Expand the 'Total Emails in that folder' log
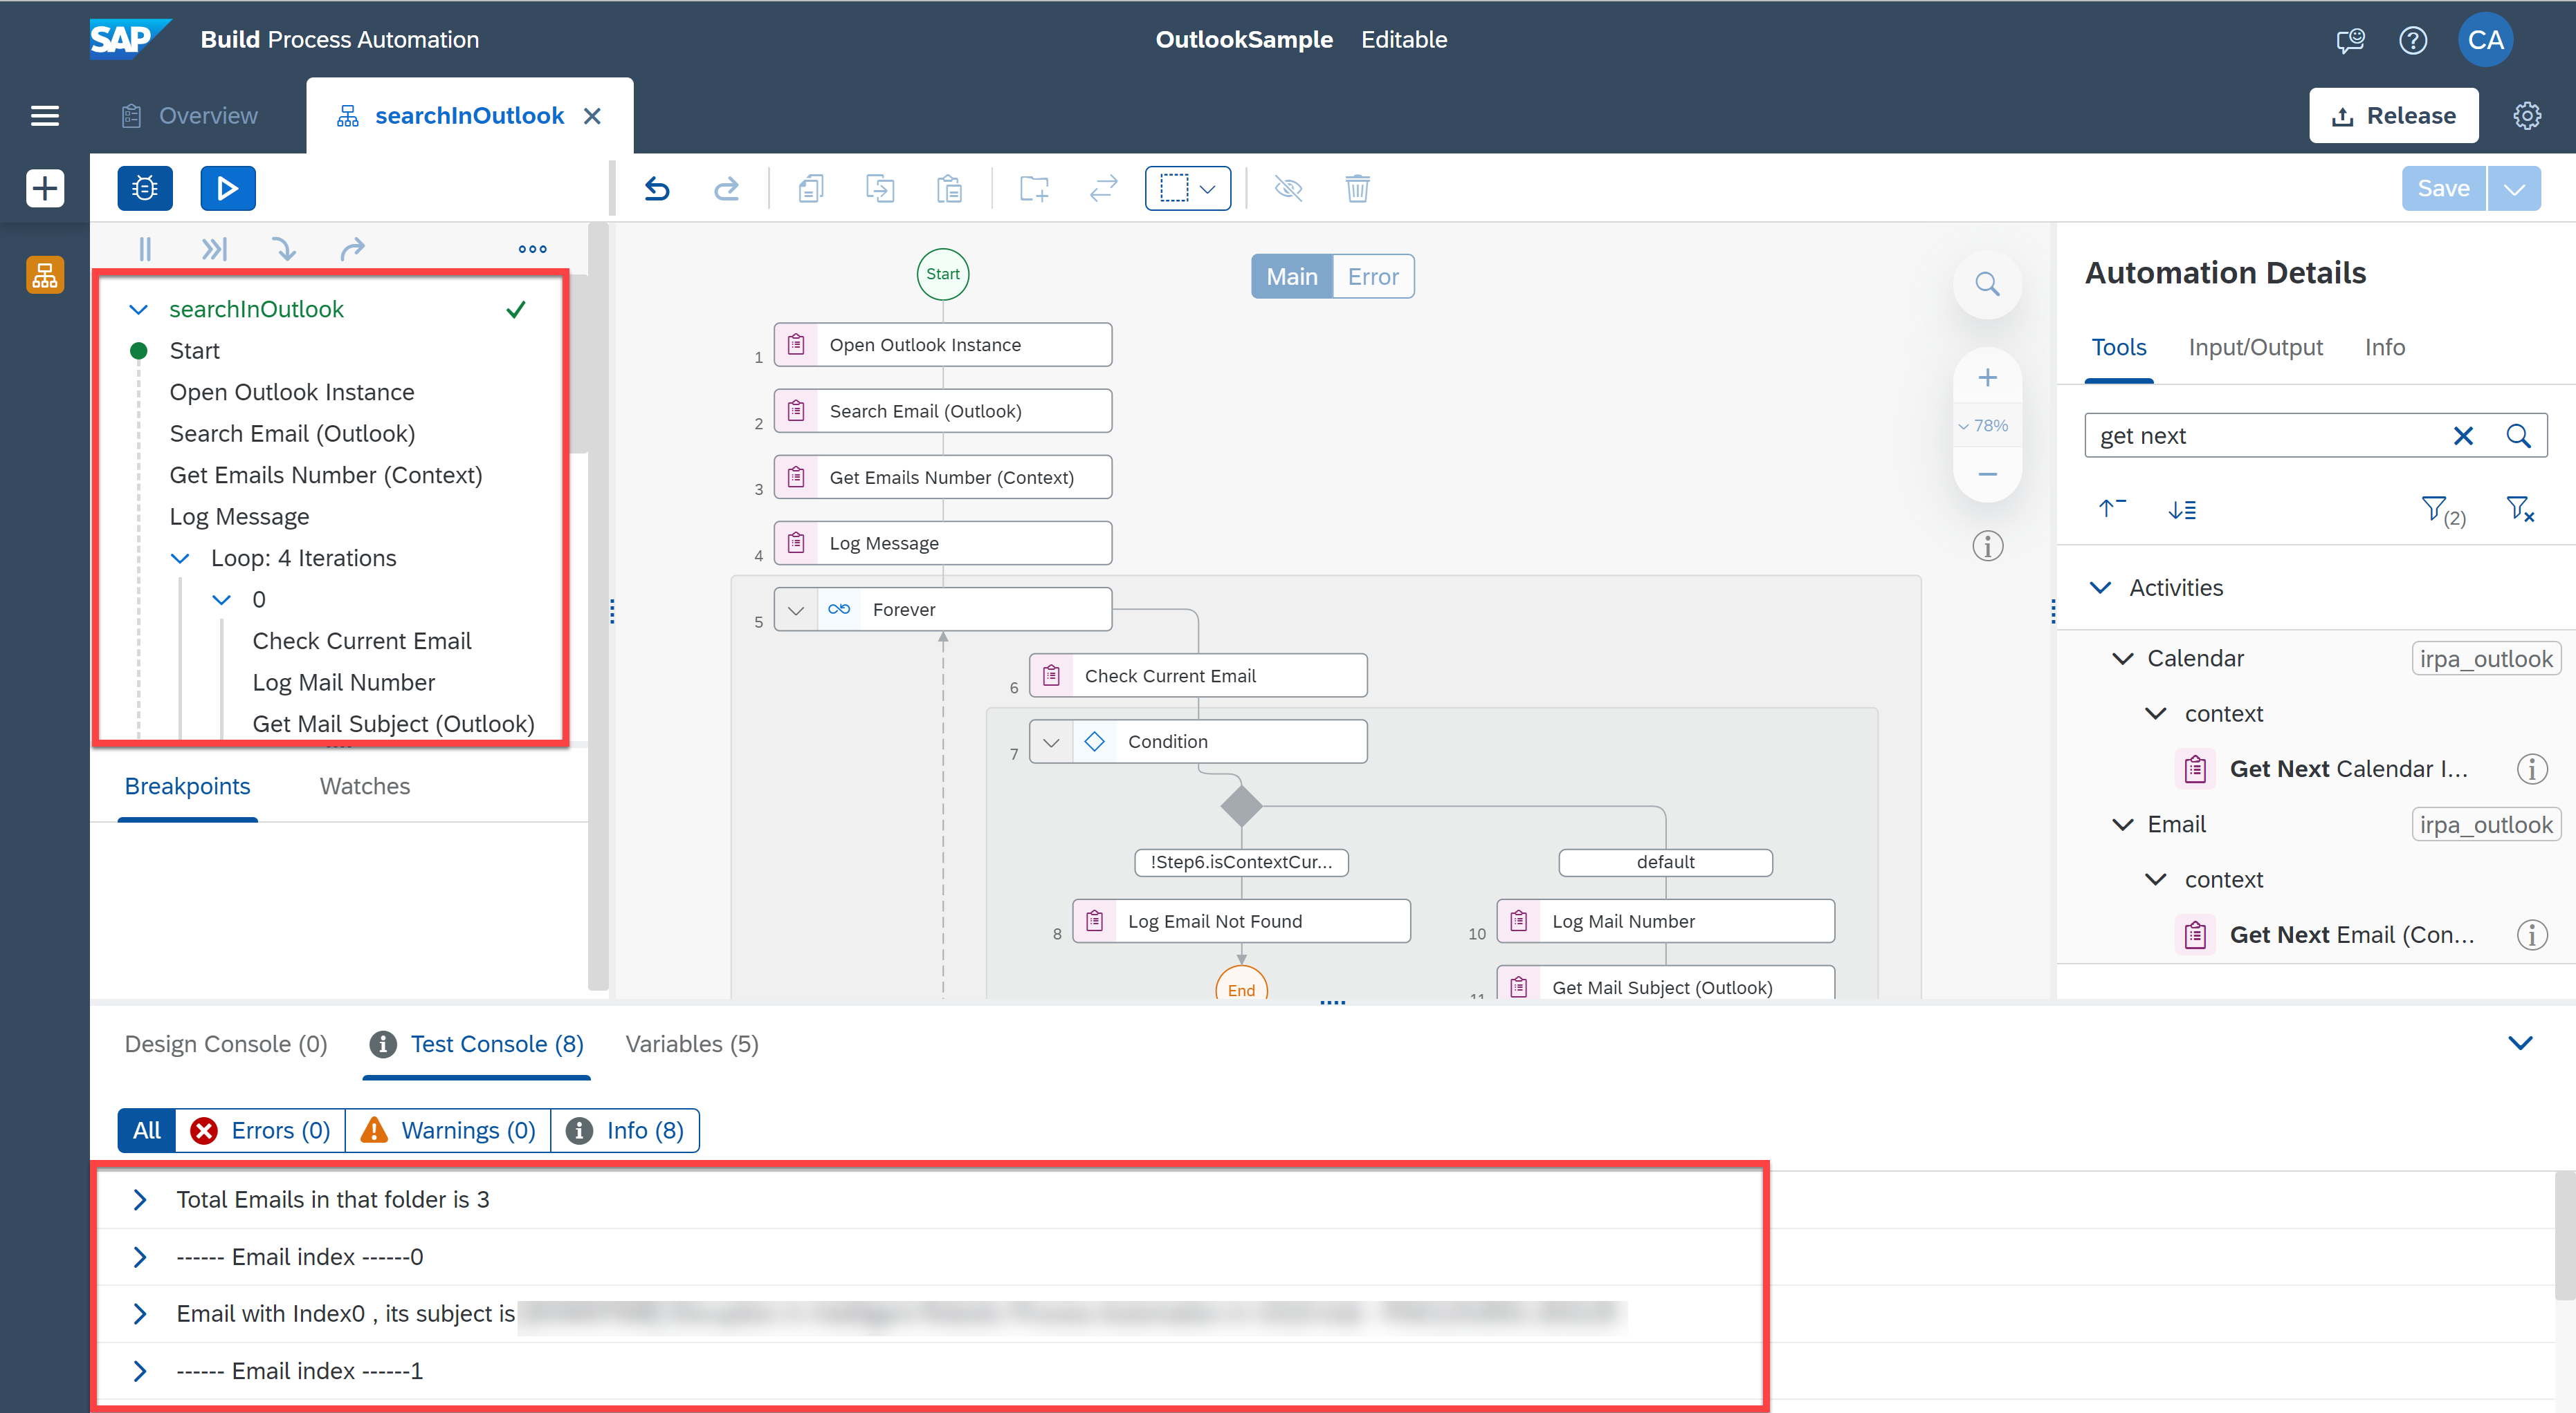 [x=140, y=1200]
